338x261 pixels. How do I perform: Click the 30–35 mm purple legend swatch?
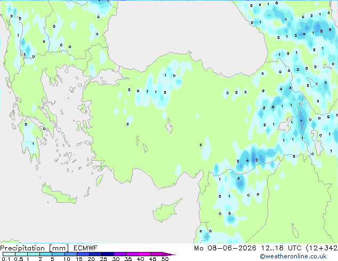pos(120,254)
